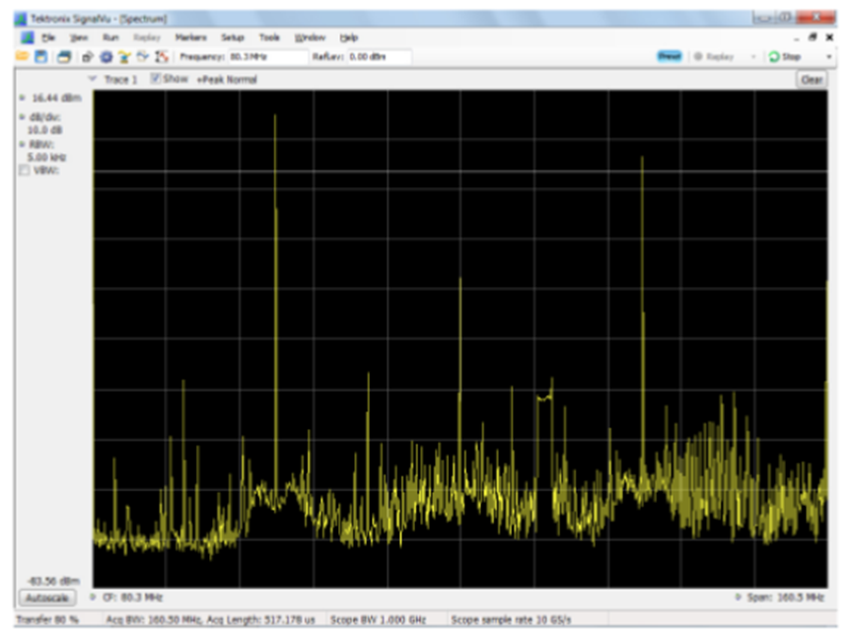Image resolution: width=853 pixels, height=636 pixels.
Task: Open the dropdown arrow beside Stop
Action: pos(826,57)
